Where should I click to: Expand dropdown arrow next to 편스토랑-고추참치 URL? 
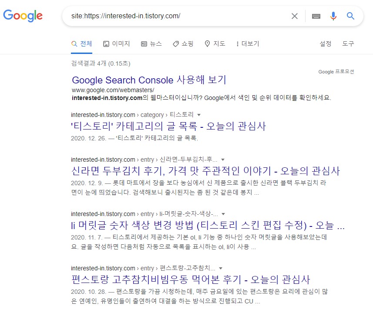221,269
